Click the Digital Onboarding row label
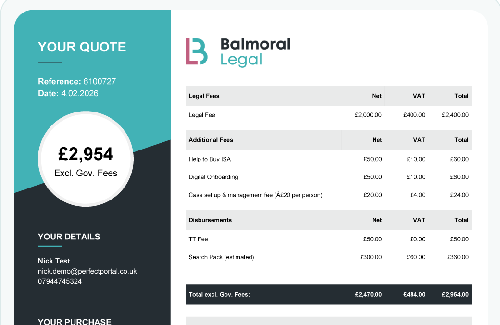Viewport: 500px width, 325px height. 213,177
